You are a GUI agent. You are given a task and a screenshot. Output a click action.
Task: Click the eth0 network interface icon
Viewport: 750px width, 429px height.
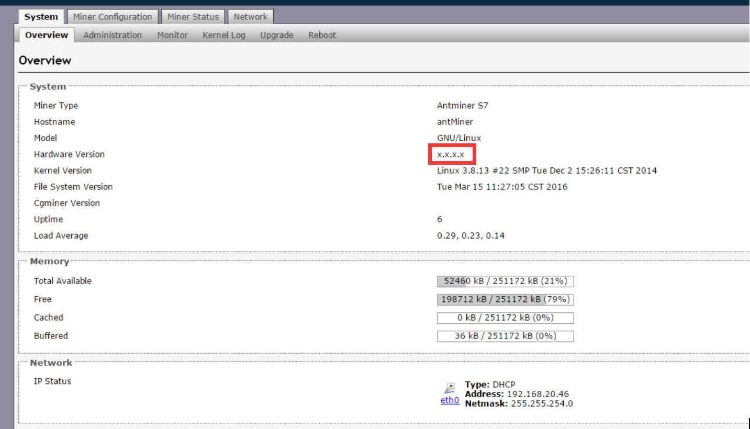pos(450,388)
